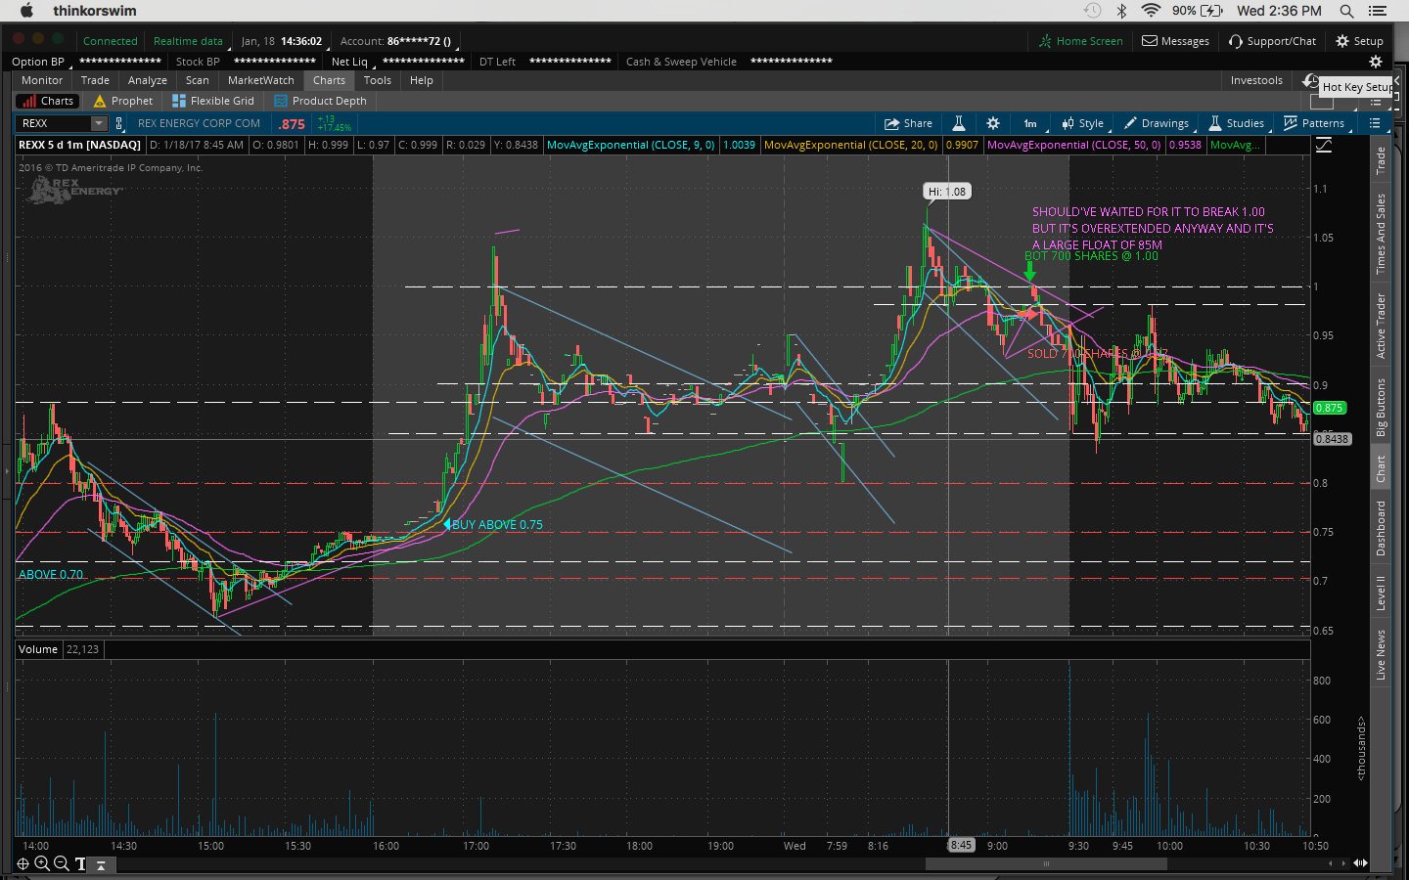
Task: Open the Level II sidebar panel
Action: tap(1381, 594)
